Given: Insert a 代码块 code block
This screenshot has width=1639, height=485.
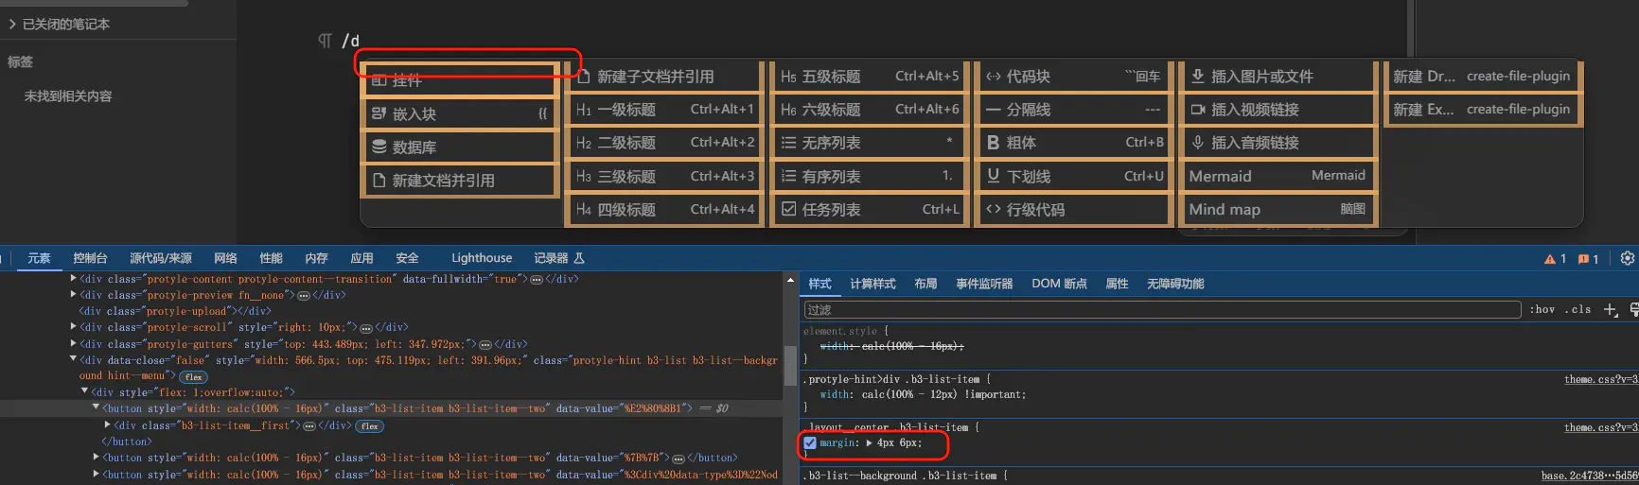Looking at the screenshot, I should click(x=1074, y=77).
